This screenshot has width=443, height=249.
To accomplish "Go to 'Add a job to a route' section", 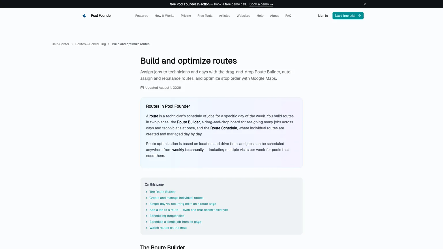I will click(189, 210).
